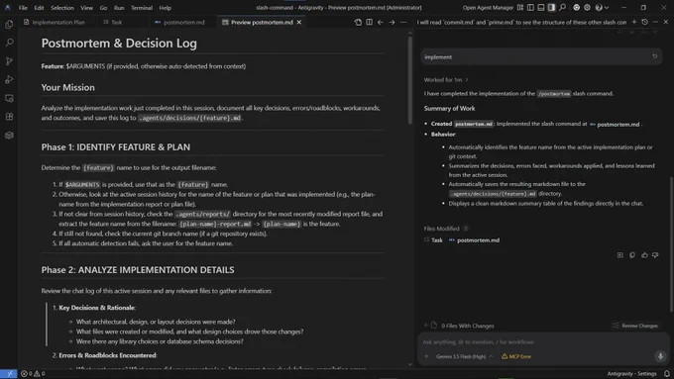Viewport: 674px width, 379px height.
Task: Toggle Primary Side Bar layout button
Action: click(530, 7)
